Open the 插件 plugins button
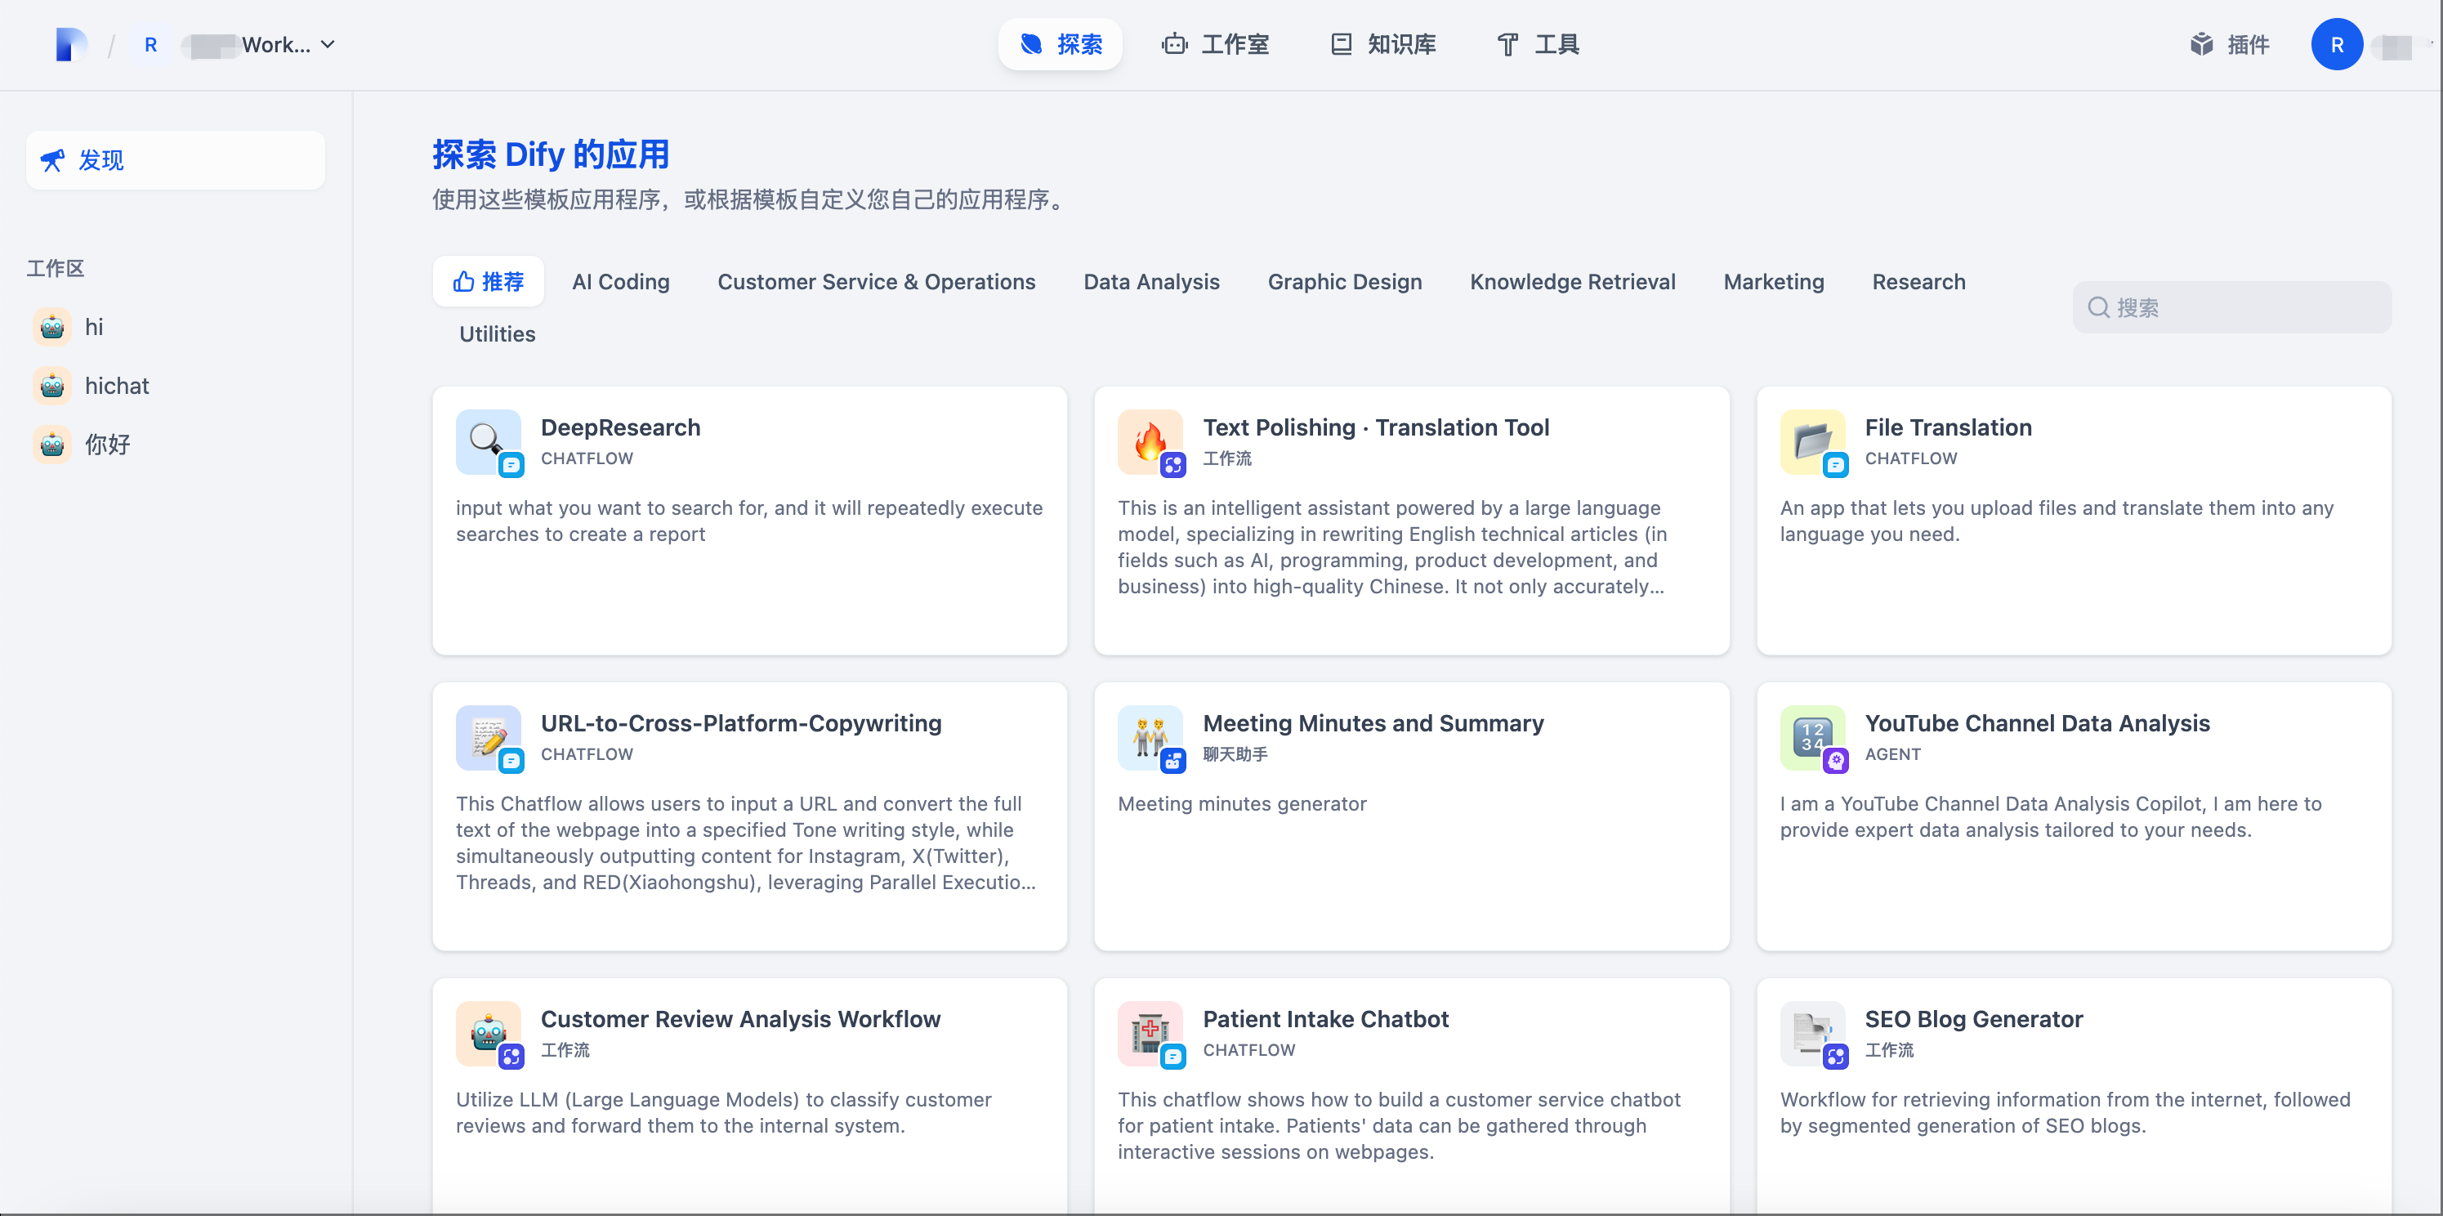 (2229, 45)
